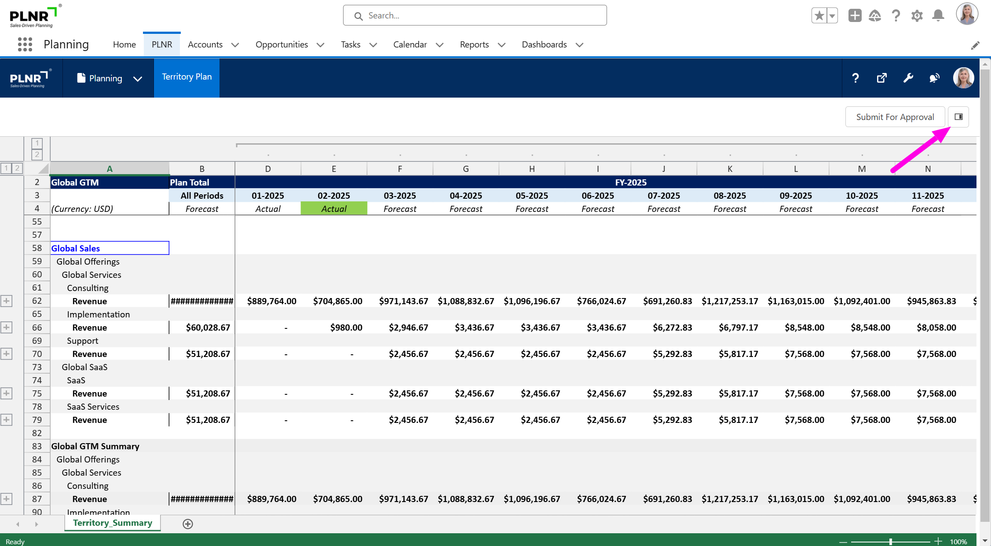Expand the Opportunities nav dropdown arrow
Image resolution: width=991 pixels, height=546 pixels.
coord(320,45)
